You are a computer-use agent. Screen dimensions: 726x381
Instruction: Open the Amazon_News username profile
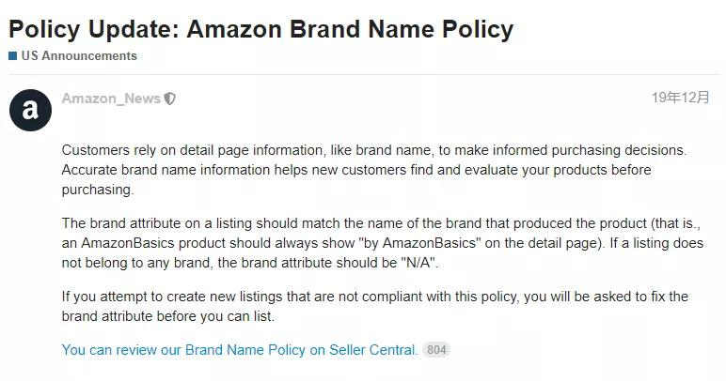click(x=111, y=99)
